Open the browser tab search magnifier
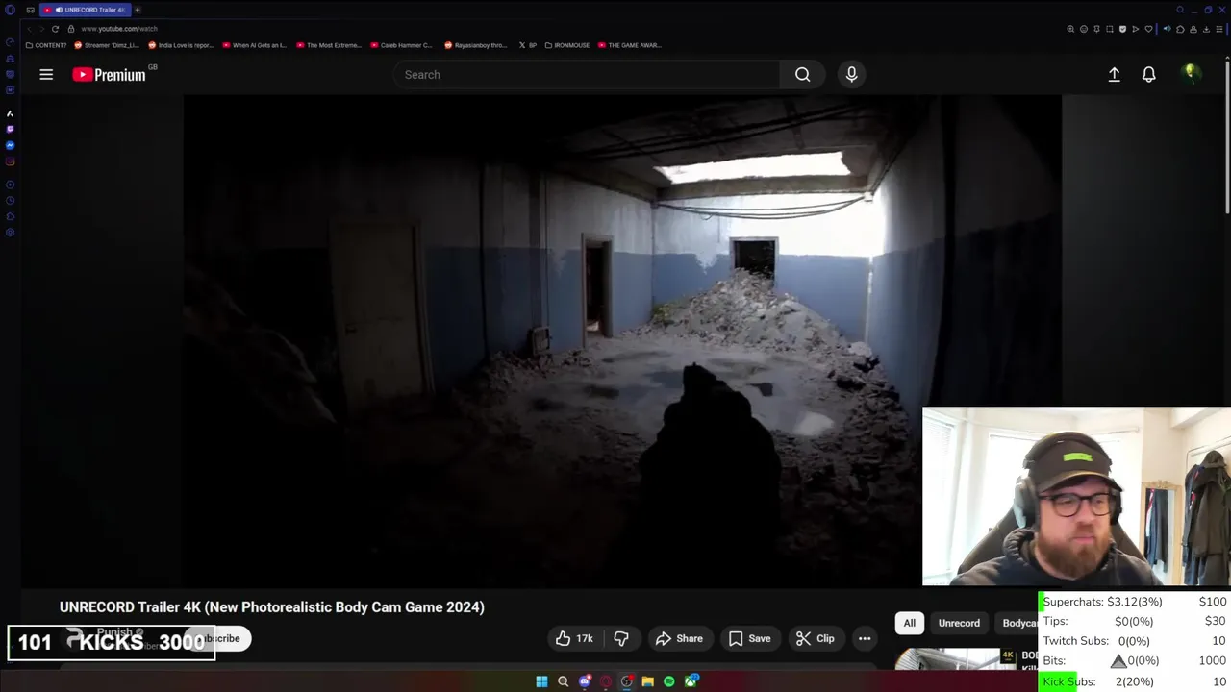The width and height of the screenshot is (1231, 692). pyautogui.click(x=1180, y=10)
